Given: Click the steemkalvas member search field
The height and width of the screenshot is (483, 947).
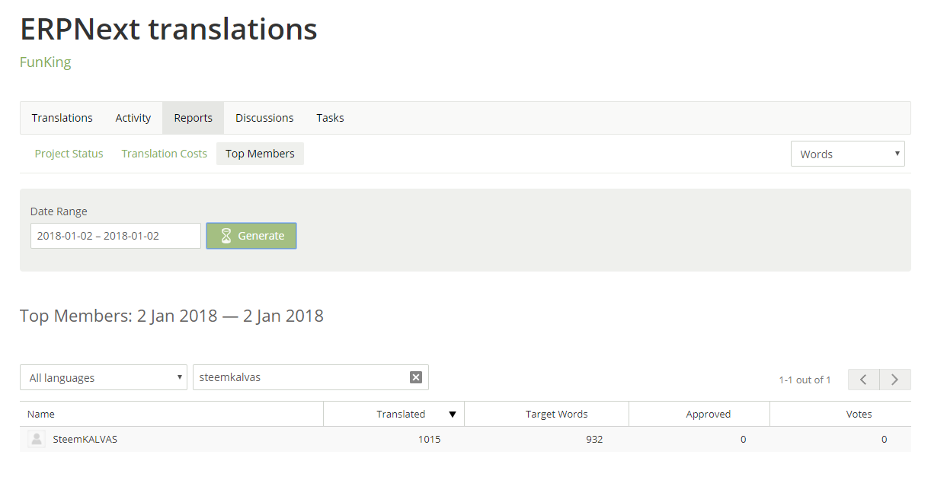Looking at the screenshot, I should [x=311, y=377].
